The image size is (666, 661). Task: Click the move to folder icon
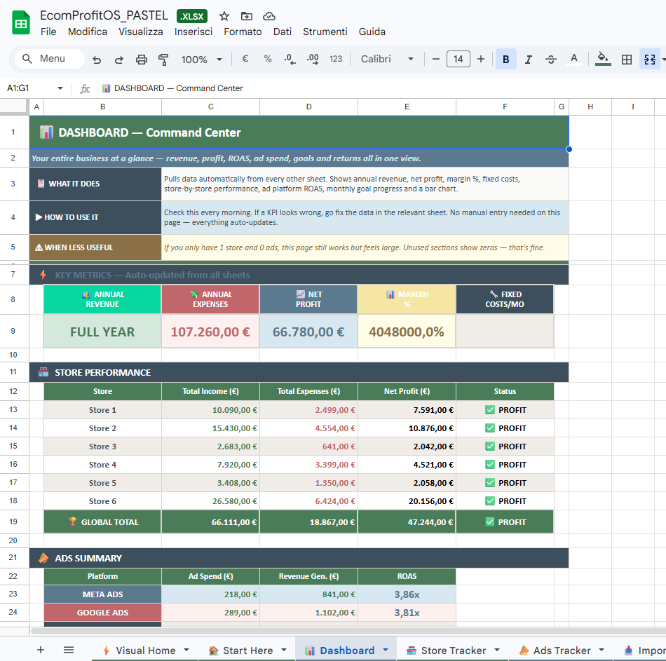(247, 16)
